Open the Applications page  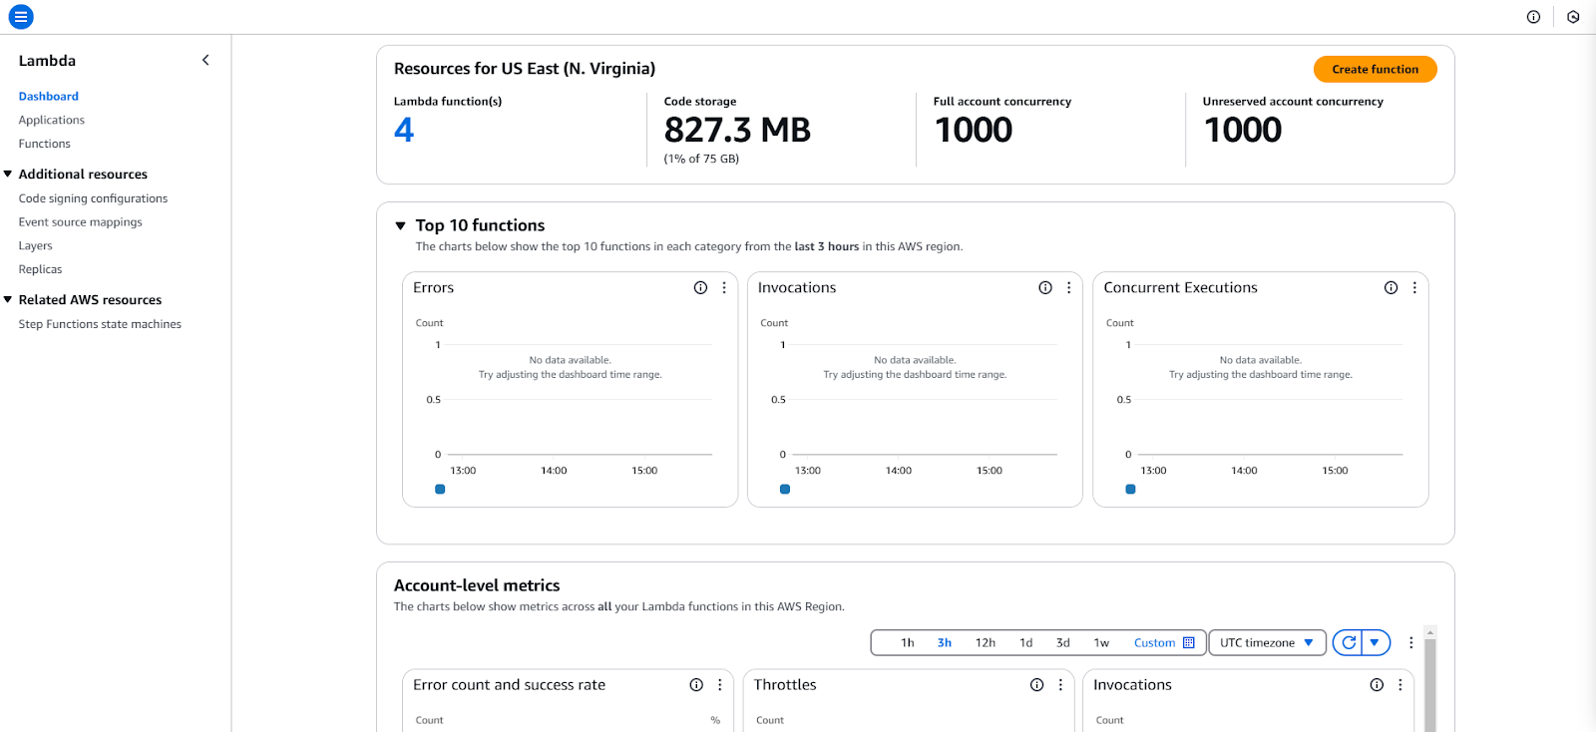pyautogui.click(x=51, y=121)
